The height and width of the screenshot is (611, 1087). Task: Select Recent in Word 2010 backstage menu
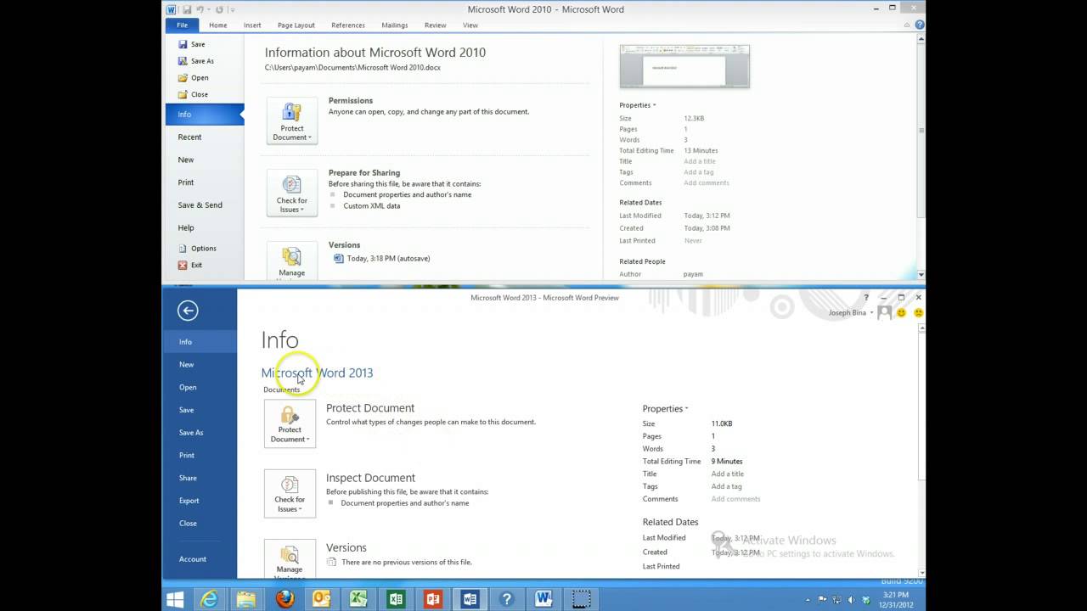click(204, 137)
